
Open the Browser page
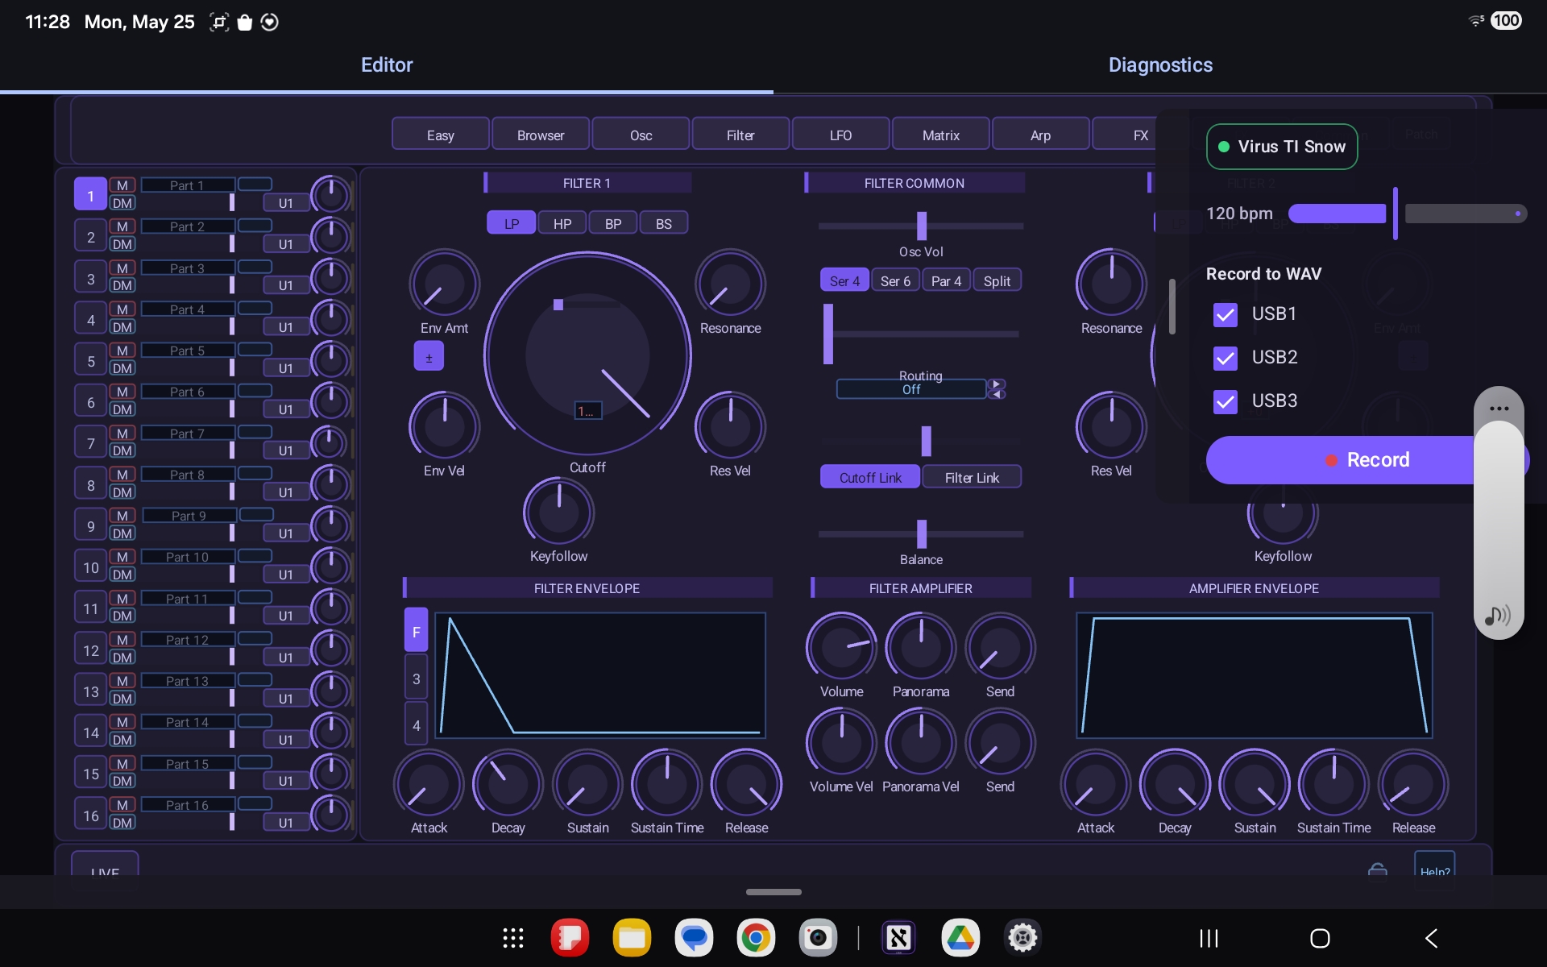tap(541, 135)
